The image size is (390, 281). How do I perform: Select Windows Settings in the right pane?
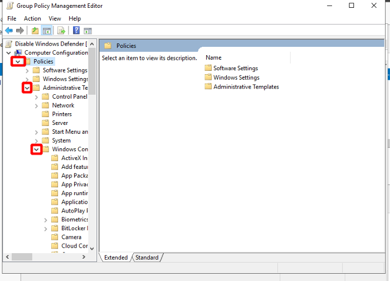click(236, 77)
